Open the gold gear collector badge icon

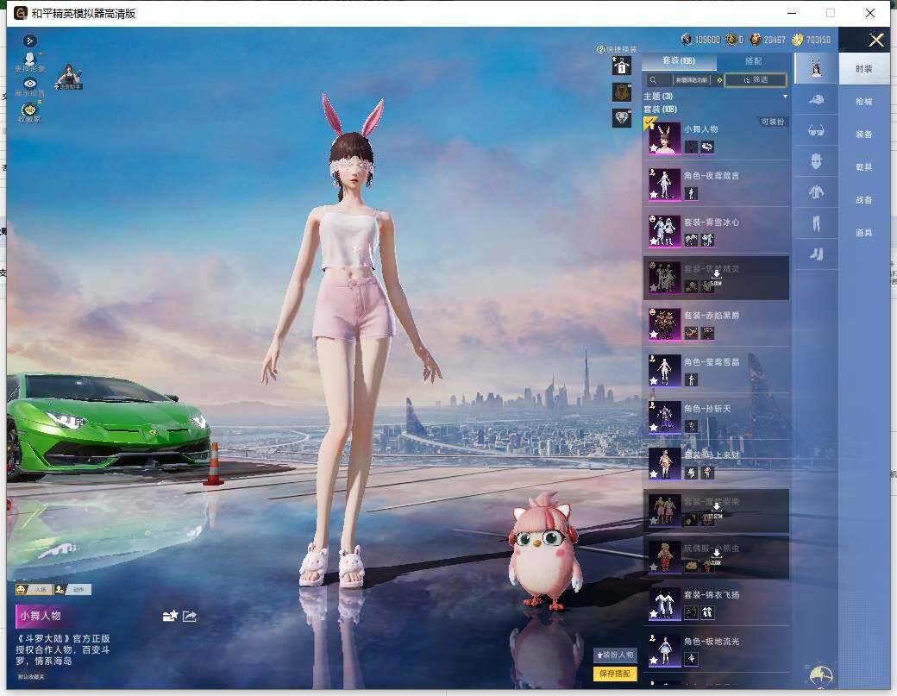(29, 111)
